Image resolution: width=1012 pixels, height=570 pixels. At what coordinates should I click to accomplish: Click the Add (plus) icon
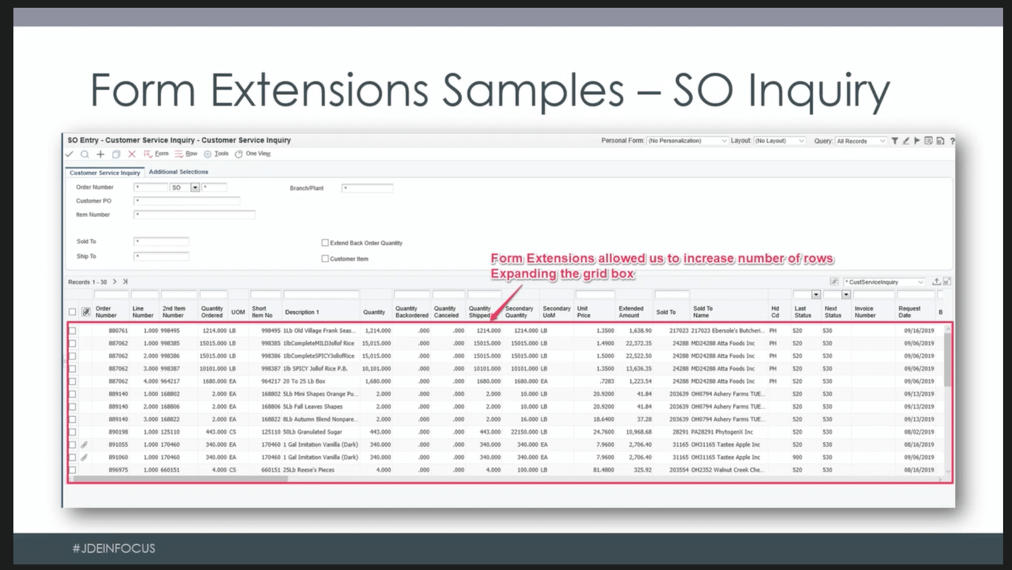point(100,154)
